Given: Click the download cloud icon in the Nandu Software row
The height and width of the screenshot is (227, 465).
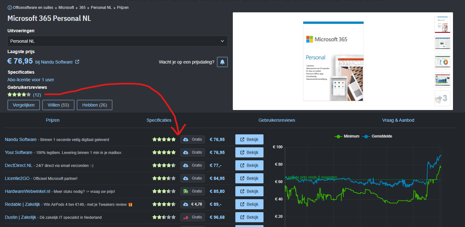Looking at the screenshot, I should point(186,139).
